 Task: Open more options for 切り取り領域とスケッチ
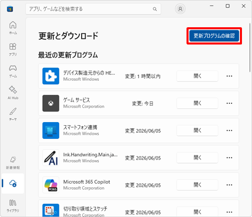[229, 212]
